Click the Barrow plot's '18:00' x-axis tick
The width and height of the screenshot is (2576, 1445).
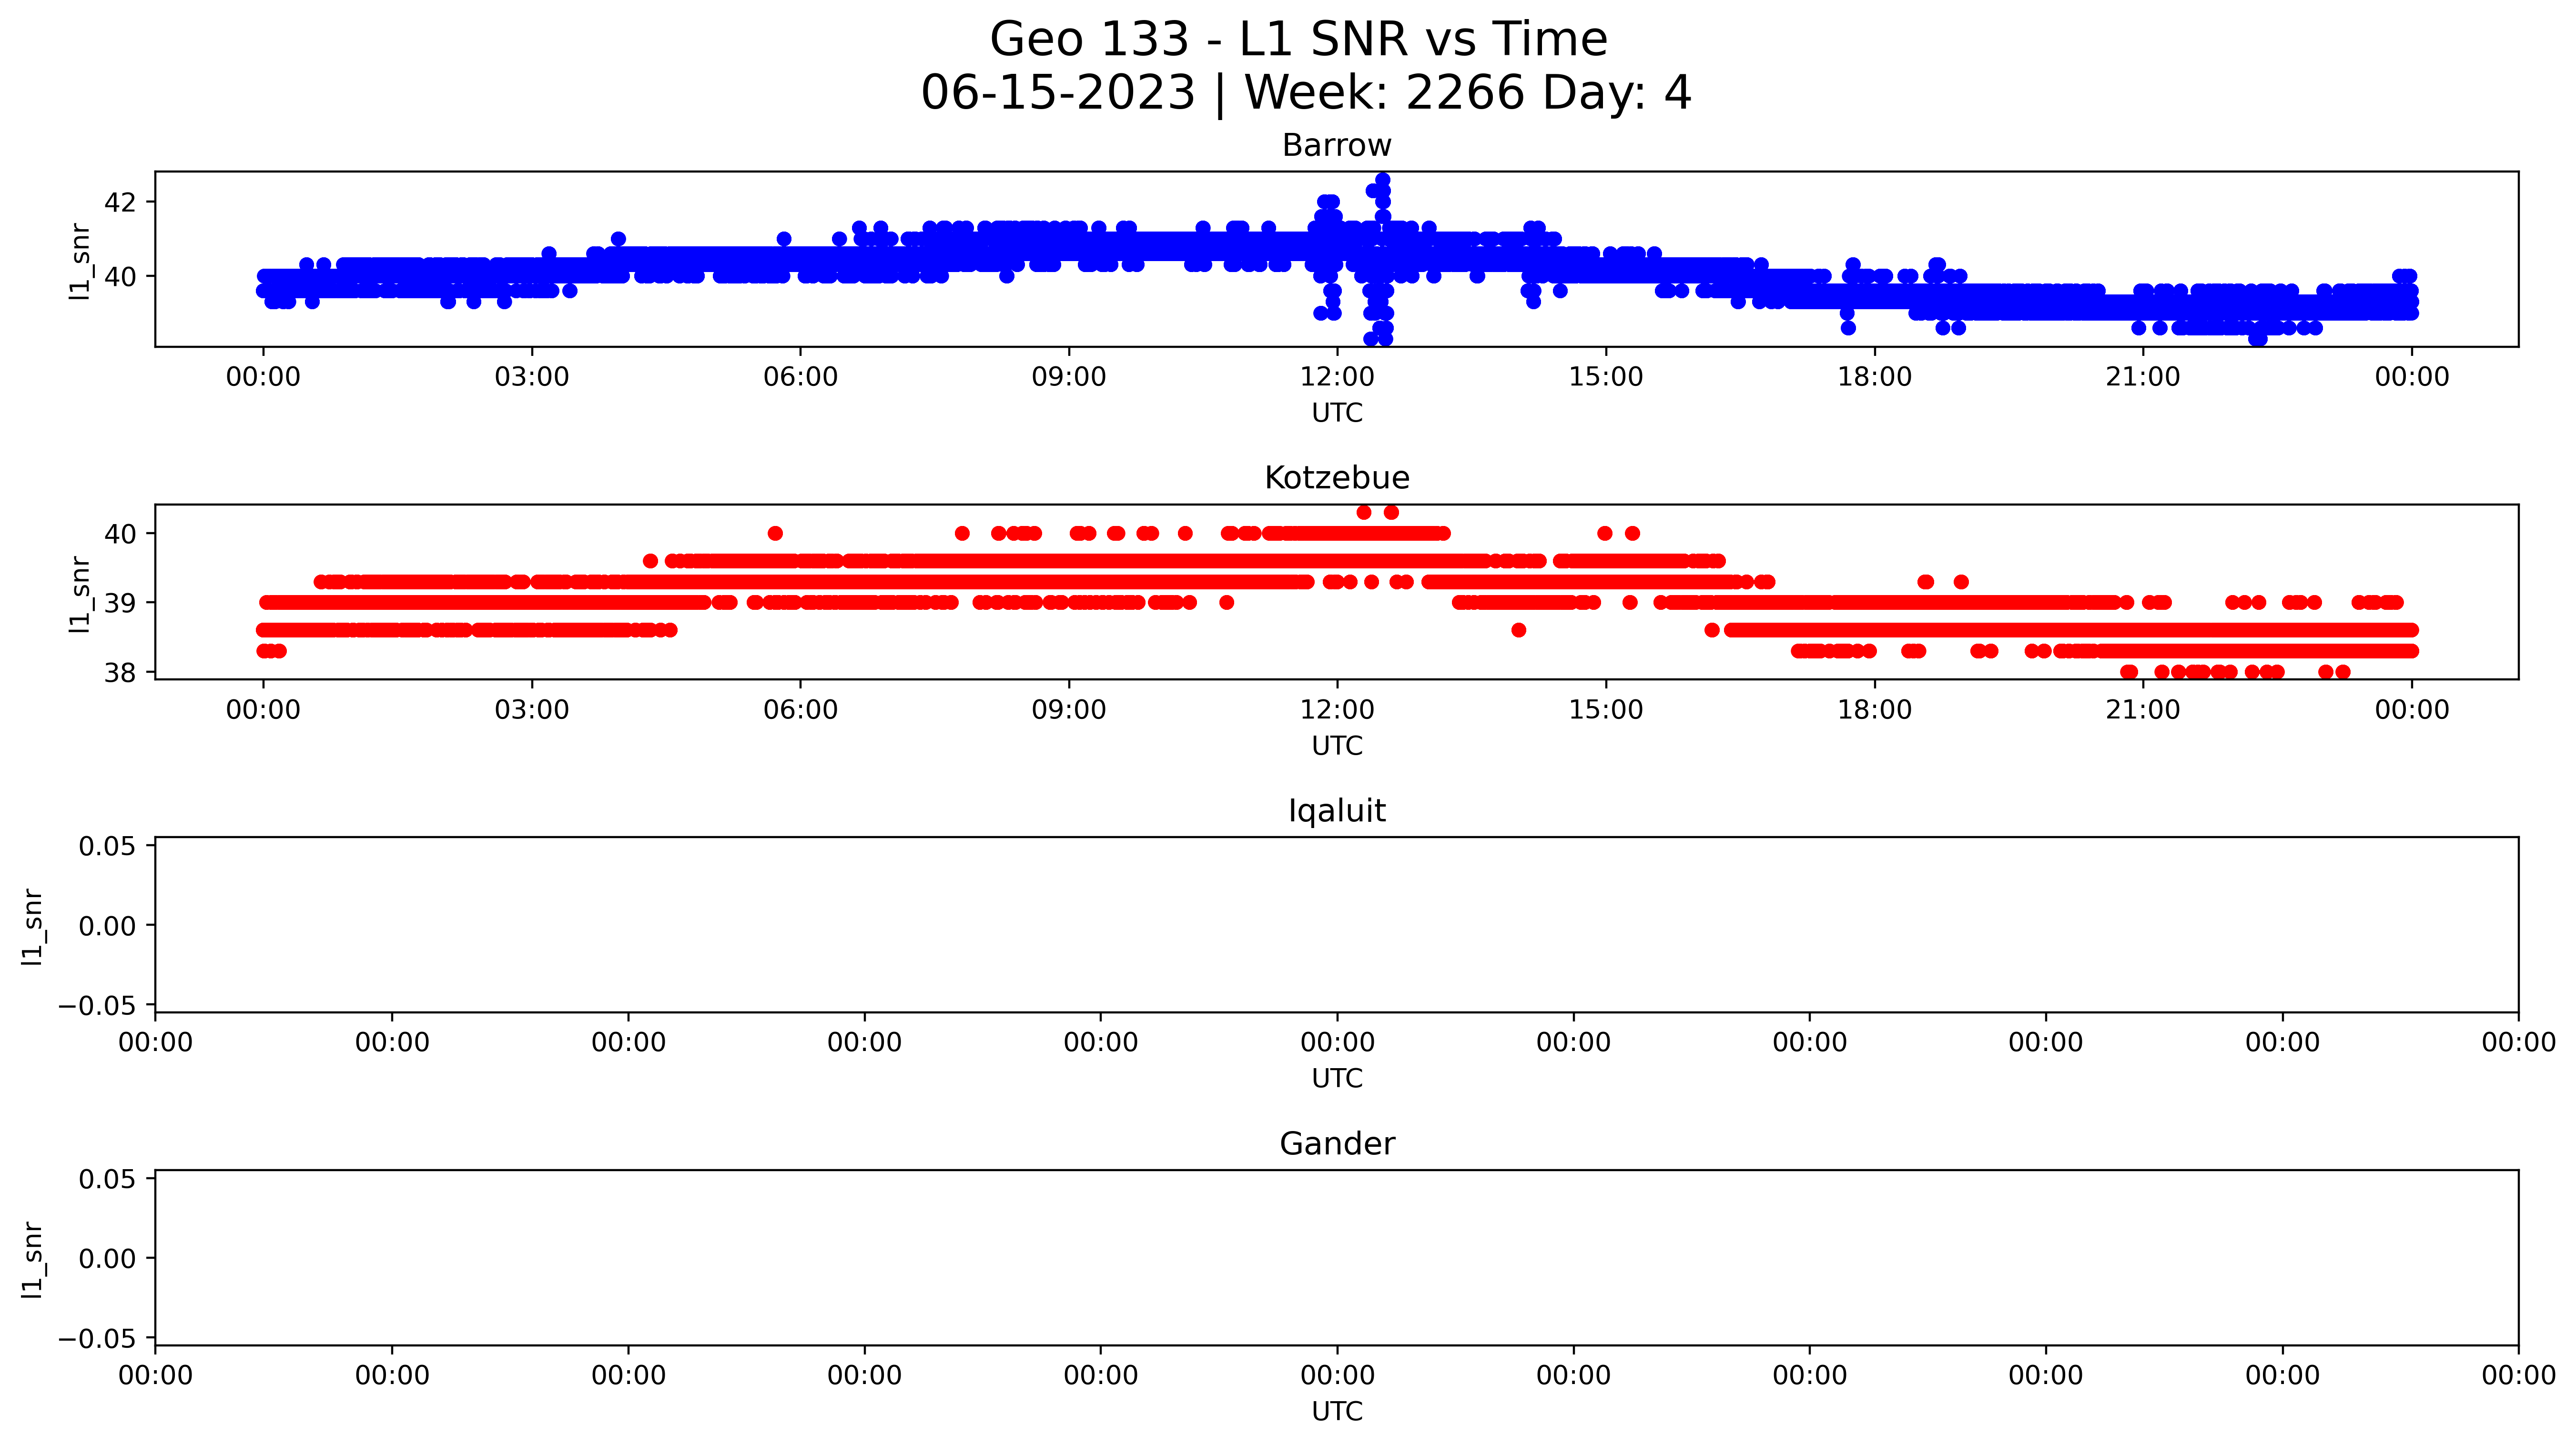(1874, 377)
